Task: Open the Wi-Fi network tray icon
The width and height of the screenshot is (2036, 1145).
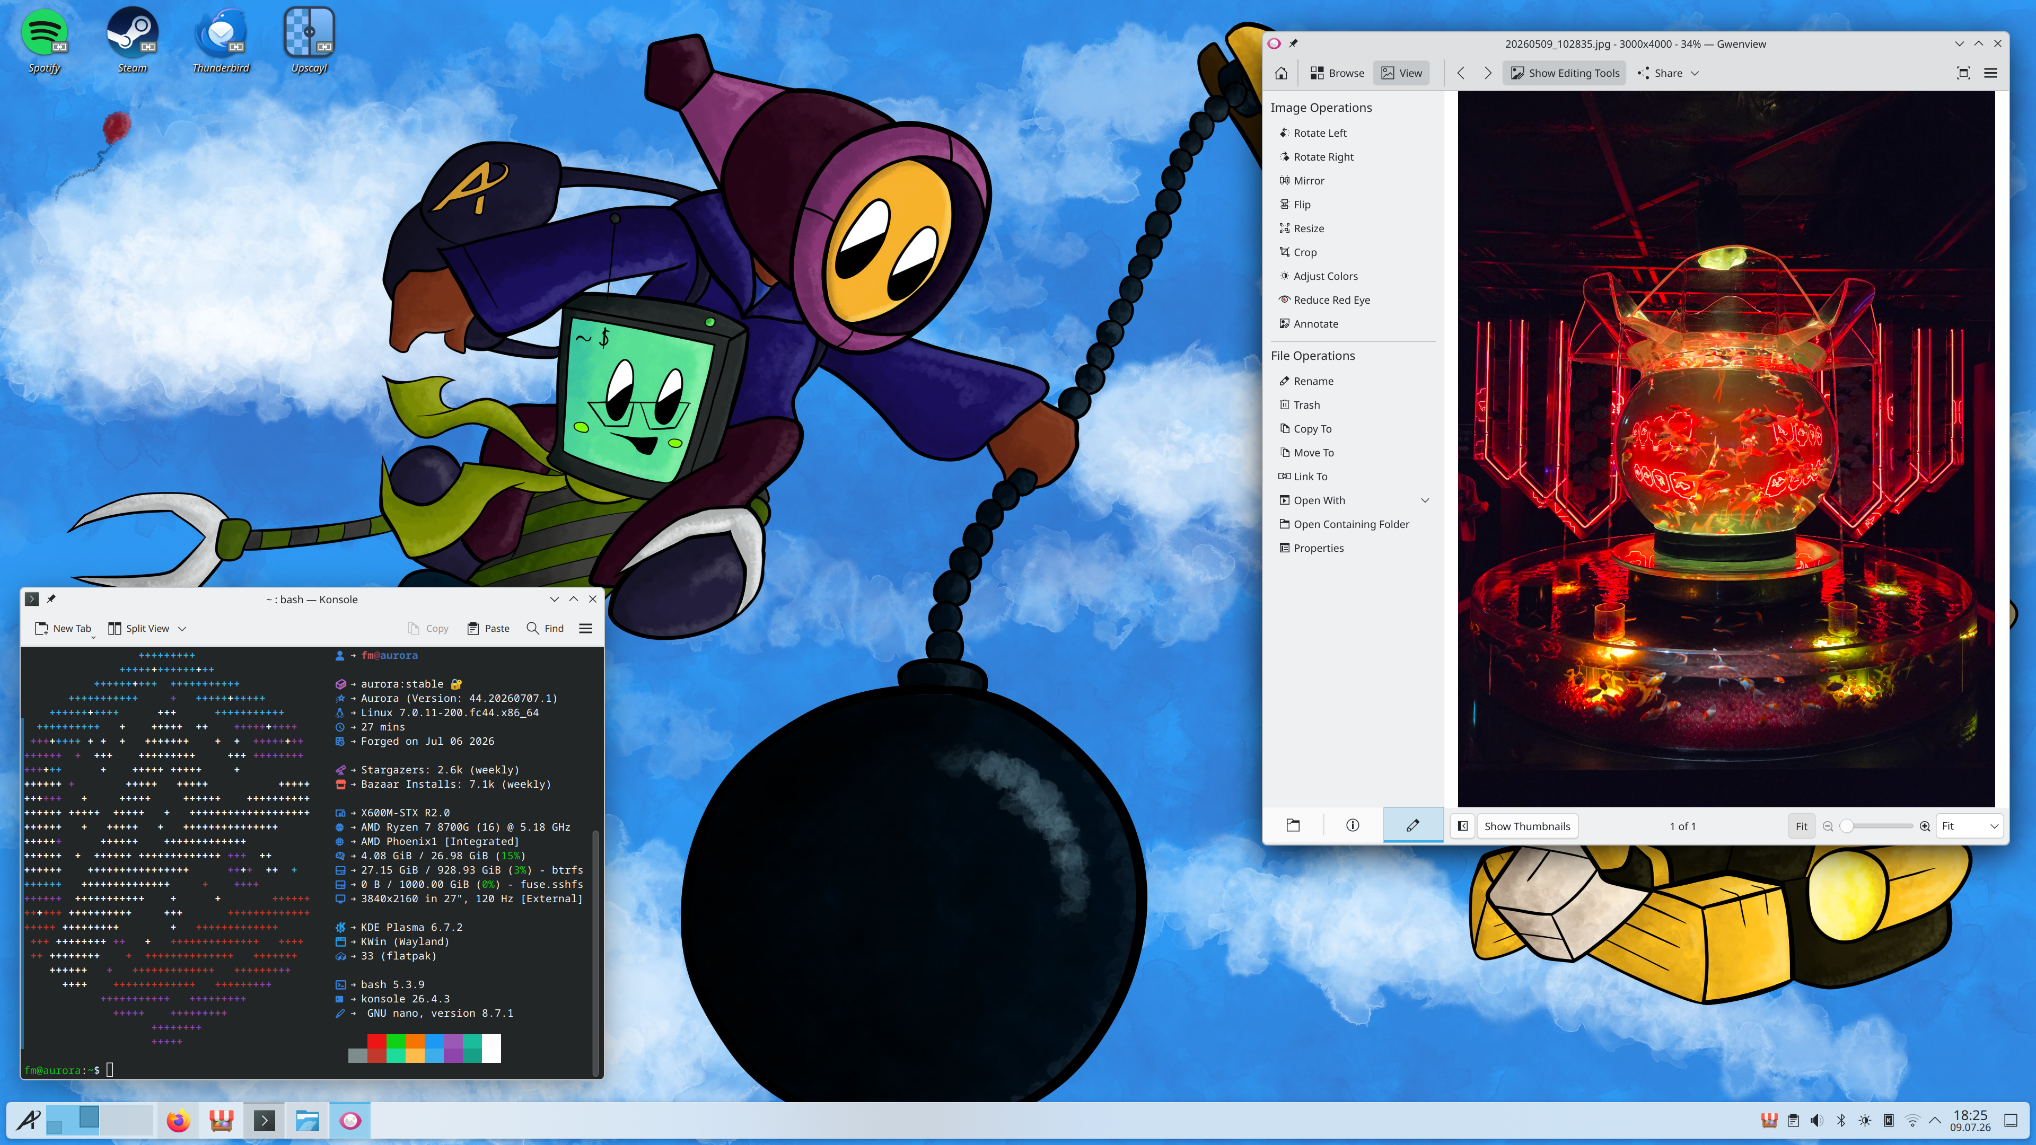Action: (x=1912, y=1121)
